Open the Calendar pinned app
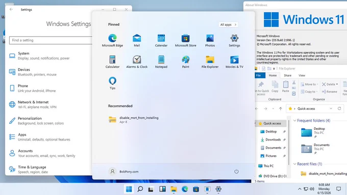This screenshot has width=347, height=195. [161, 40]
